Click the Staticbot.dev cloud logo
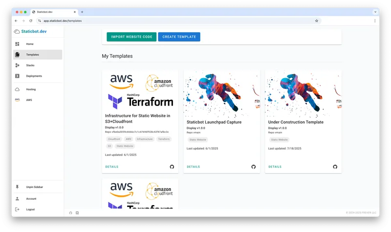The width and height of the screenshot is (391, 232). [x=17, y=31]
